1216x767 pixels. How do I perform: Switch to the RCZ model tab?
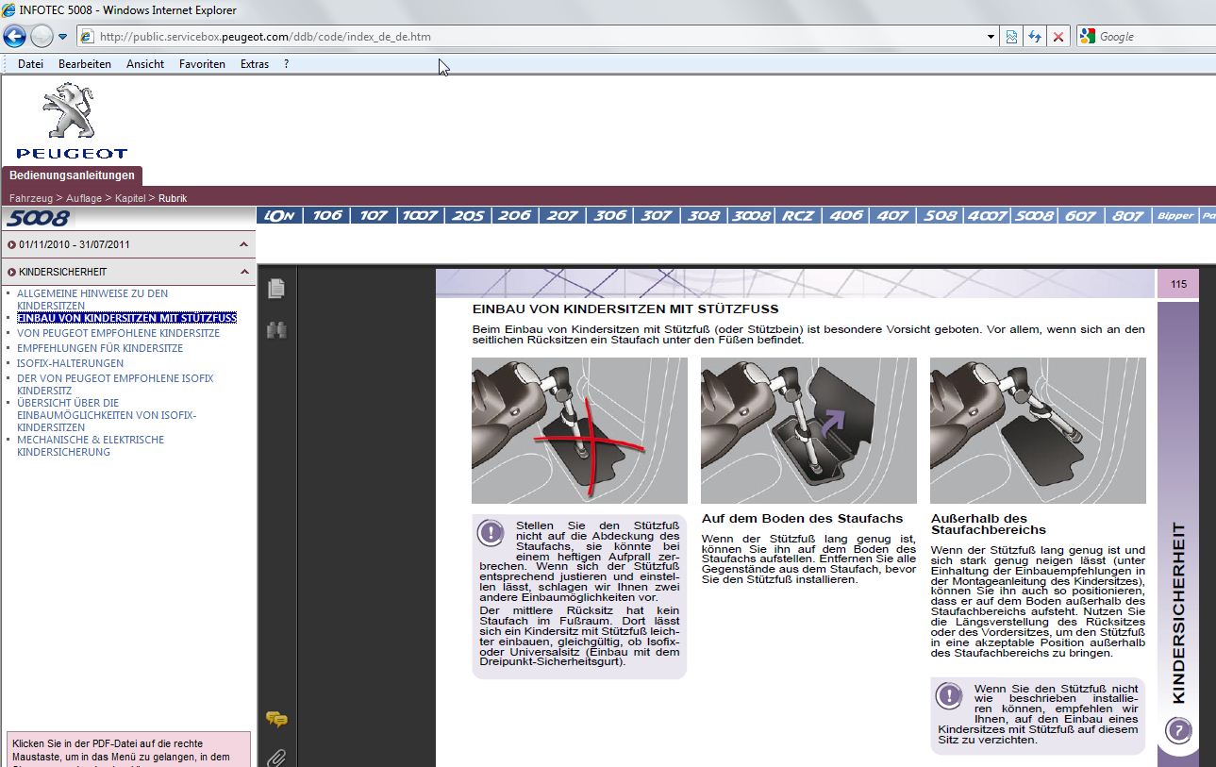pyautogui.click(x=798, y=216)
